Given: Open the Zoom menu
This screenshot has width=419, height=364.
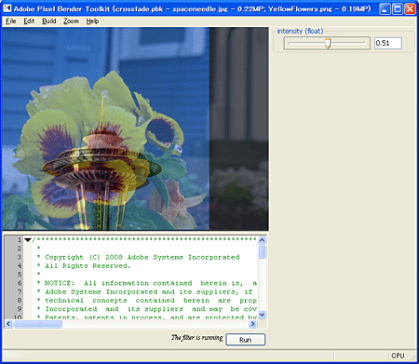Looking at the screenshot, I should click(x=71, y=21).
